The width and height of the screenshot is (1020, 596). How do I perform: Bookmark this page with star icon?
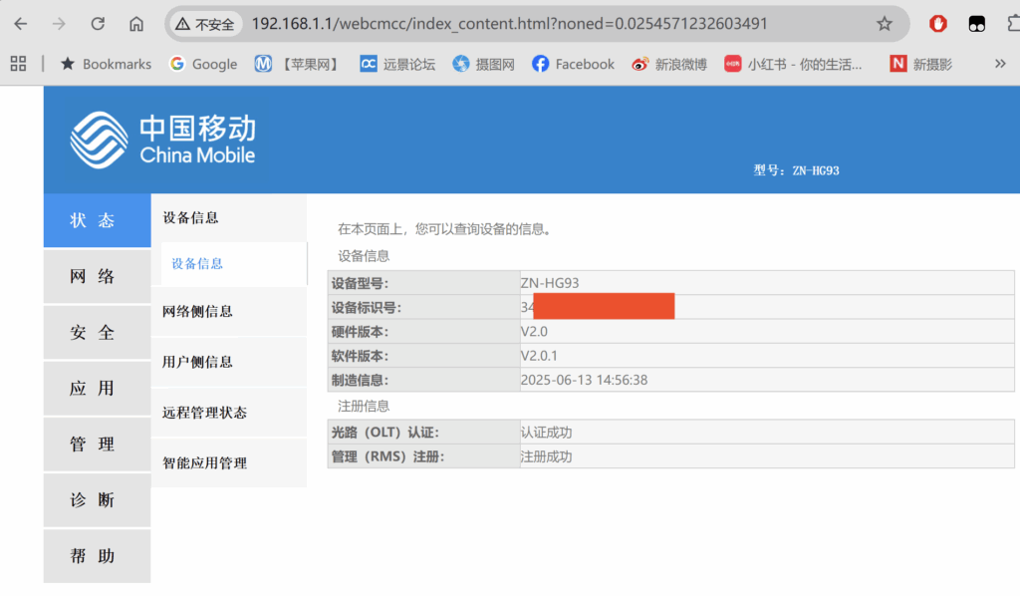pos(884,24)
